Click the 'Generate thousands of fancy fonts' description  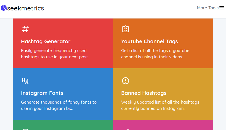(x=59, y=105)
